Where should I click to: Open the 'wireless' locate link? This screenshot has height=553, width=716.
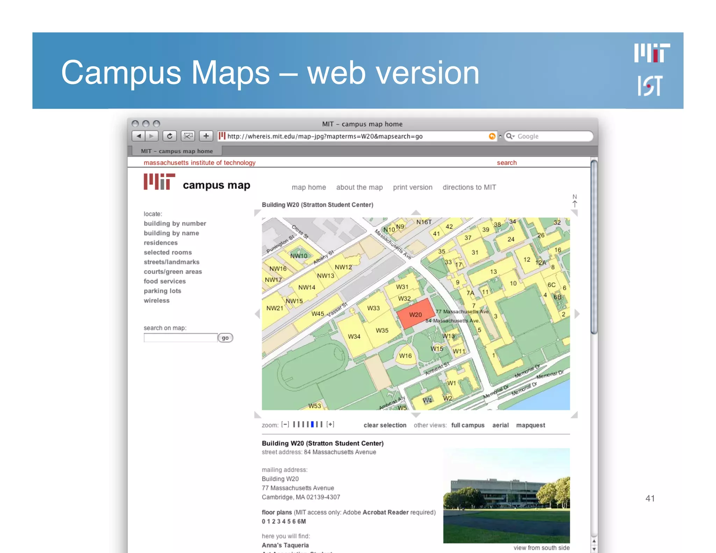tap(157, 300)
